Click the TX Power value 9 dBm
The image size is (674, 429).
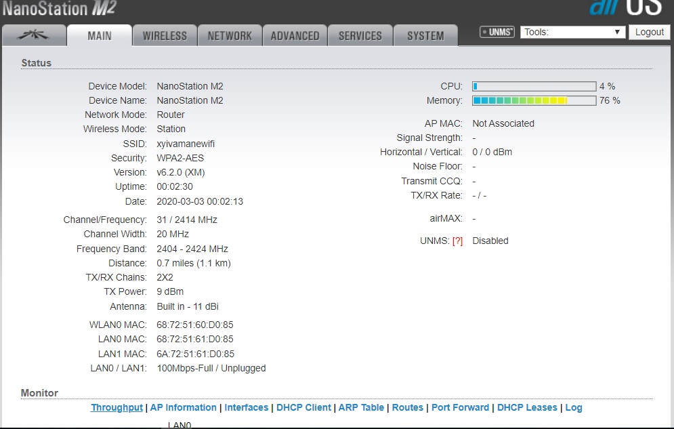click(170, 291)
